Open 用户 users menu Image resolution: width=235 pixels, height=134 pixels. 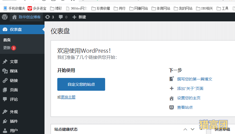tap(14, 131)
